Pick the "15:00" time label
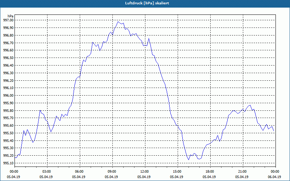Screen dimensions: 290x181 tap(177, 172)
